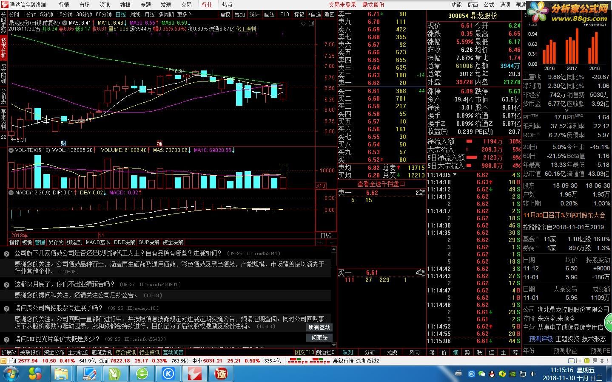Expand 更多 period options
This screenshot has height=382, width=612.
click(x=185, y=14)
